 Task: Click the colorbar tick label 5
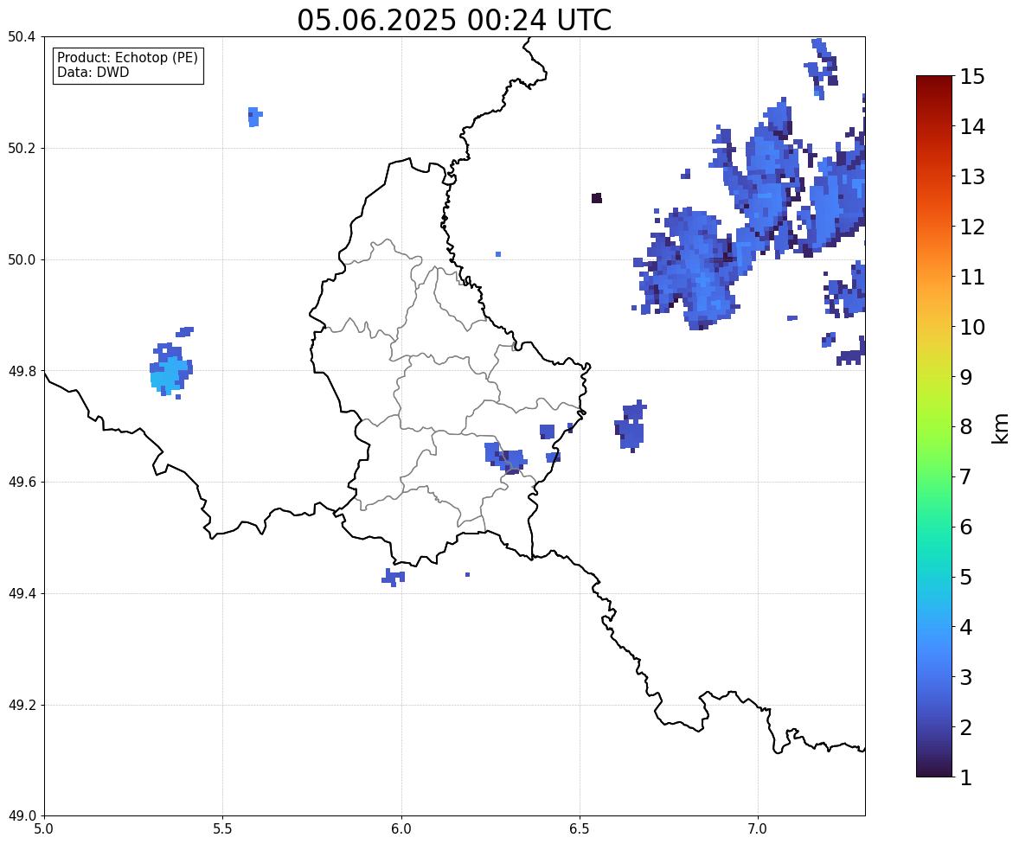(965, 577)
